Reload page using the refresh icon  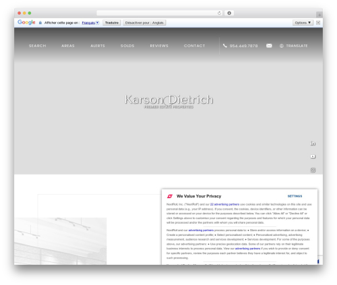pyautogui.click(x=219, y=13)
